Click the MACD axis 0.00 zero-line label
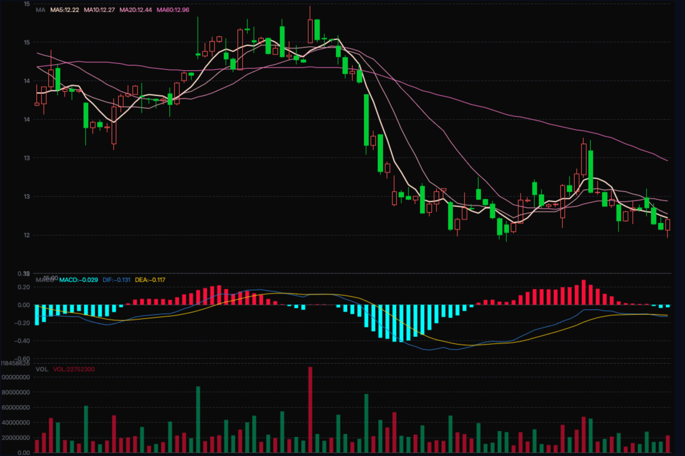The image size is (685, 456). [x=24, y=305]
